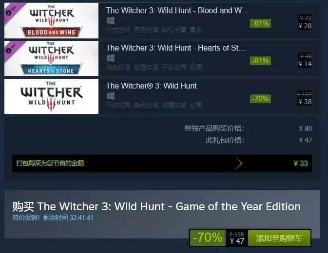The image size is (328, 253).
Task: Click the DLC download badge on Hearts of Stone image
Action: [9, 50]
